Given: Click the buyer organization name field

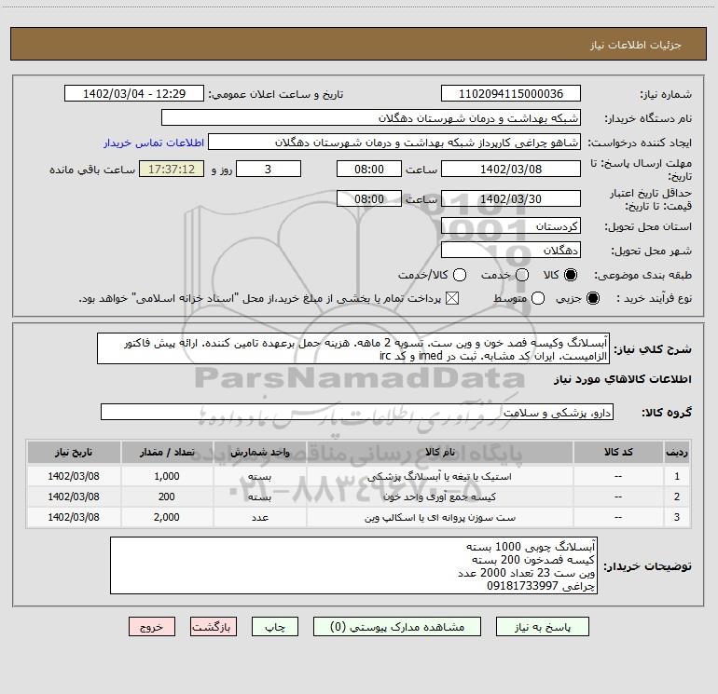Looking at the screenshot, I should pos(371,118).
